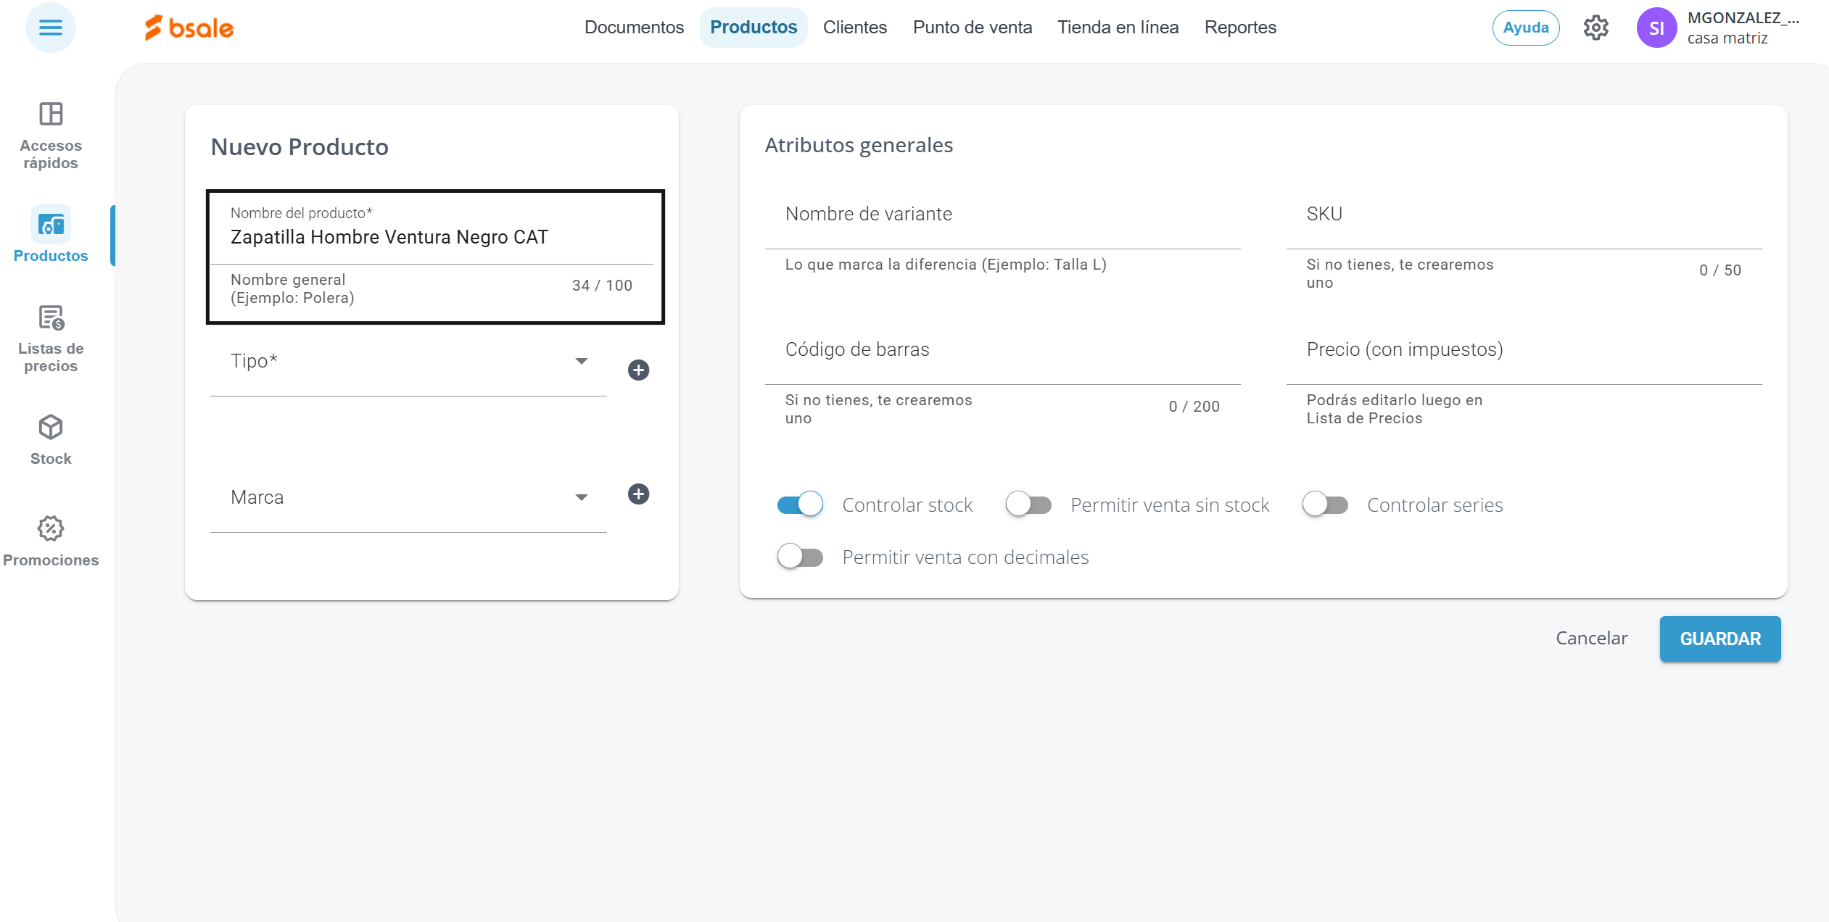The width and height of the screenshot is (1829, 922).
Task: Enable Permitir venta sin stock toggle
Action: pyautogui.click(x=1028, y=504)
